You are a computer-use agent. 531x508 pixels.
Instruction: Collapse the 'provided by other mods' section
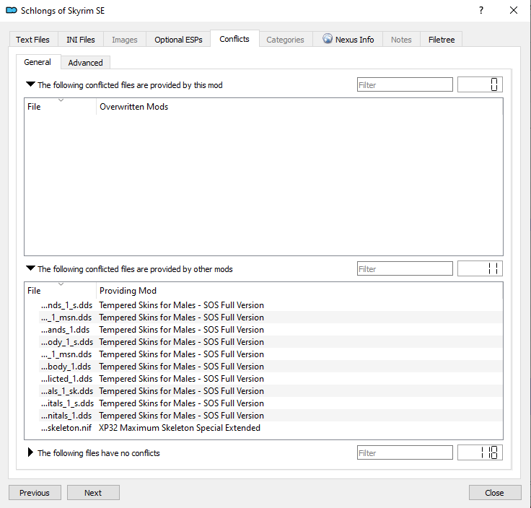(30, 268)
